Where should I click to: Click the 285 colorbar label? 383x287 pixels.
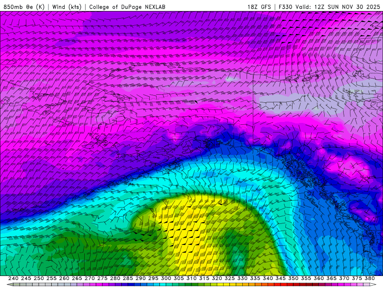pos(128,278)
